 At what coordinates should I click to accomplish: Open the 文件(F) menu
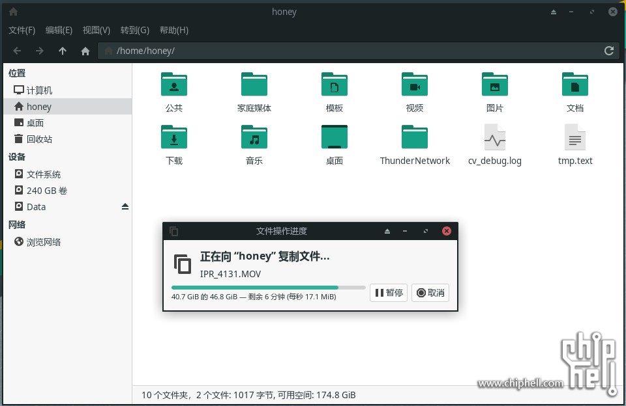(22, 31)
